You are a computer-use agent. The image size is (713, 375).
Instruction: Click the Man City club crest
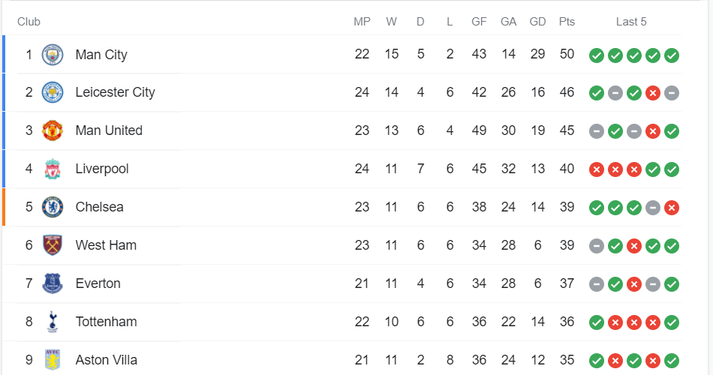(x=53, y=55)
